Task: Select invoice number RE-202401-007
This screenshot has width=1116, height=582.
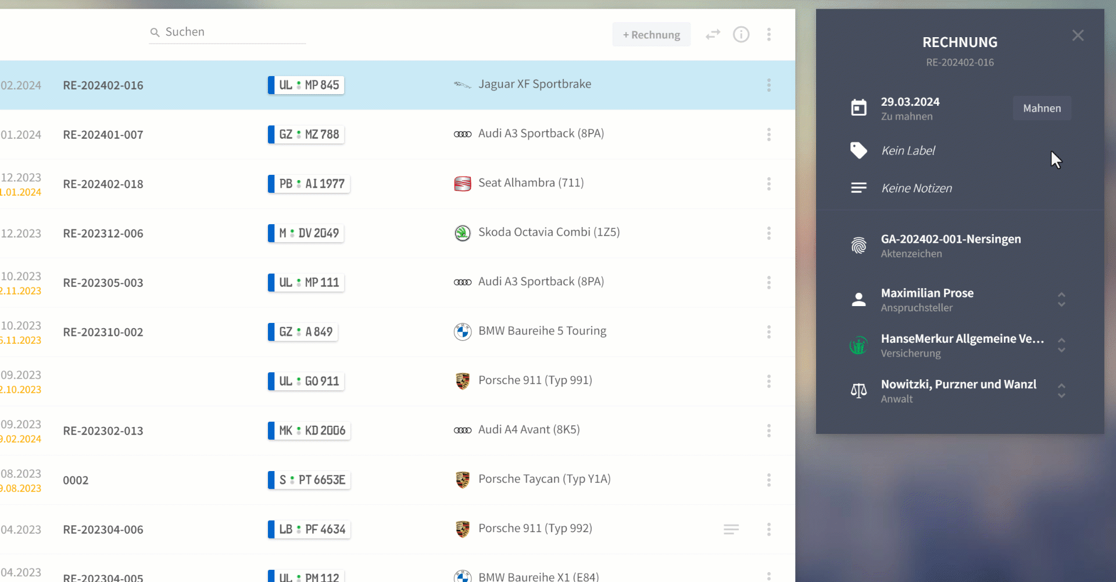Action: pos(103,135)
